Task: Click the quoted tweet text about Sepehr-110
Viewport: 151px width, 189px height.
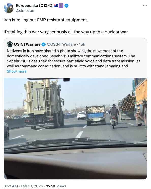Action: click(73, 59)
